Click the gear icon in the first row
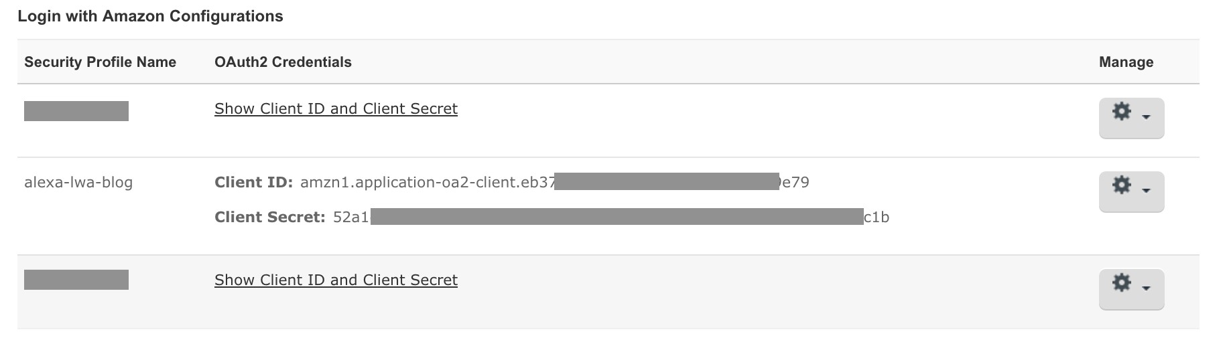The height and width of the screenshot is (348, 1225). click(1121, 112)
